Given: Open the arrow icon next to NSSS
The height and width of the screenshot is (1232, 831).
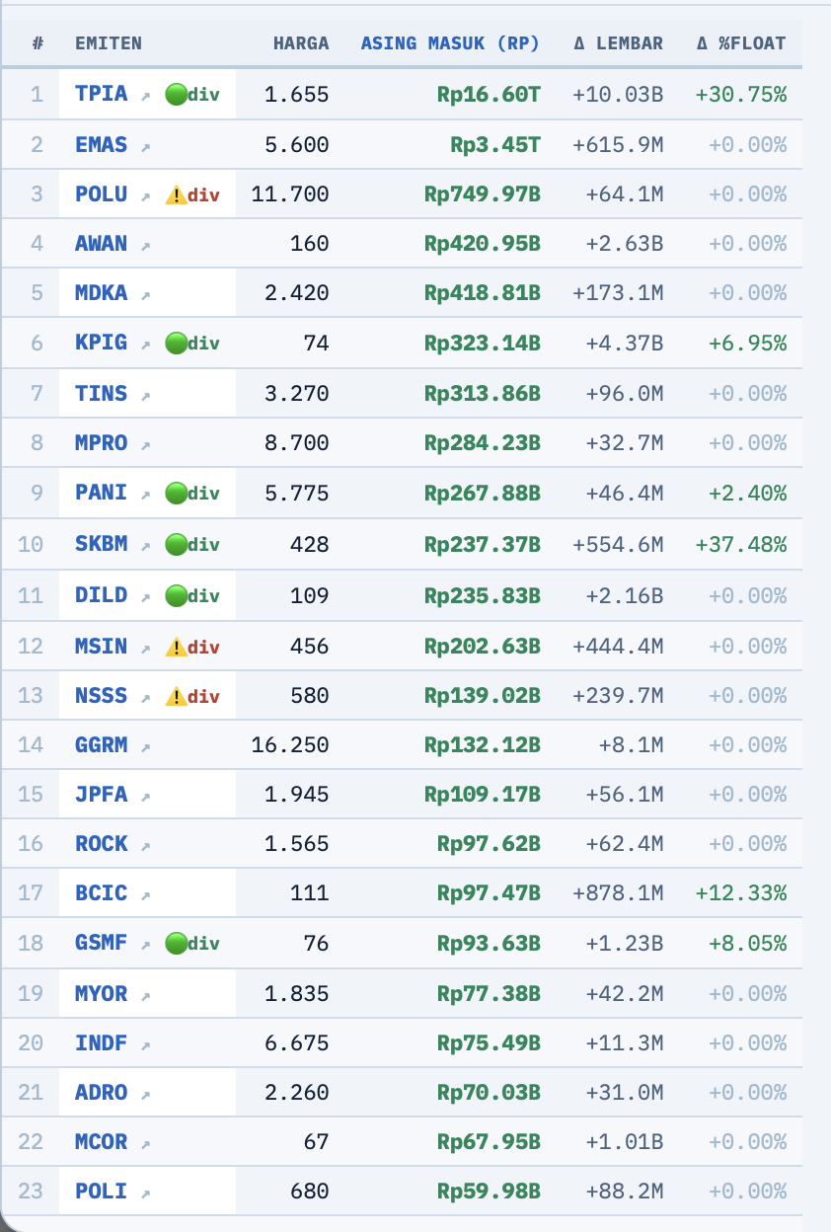Looking at the screenshot, I should click(x=145, y=698).
